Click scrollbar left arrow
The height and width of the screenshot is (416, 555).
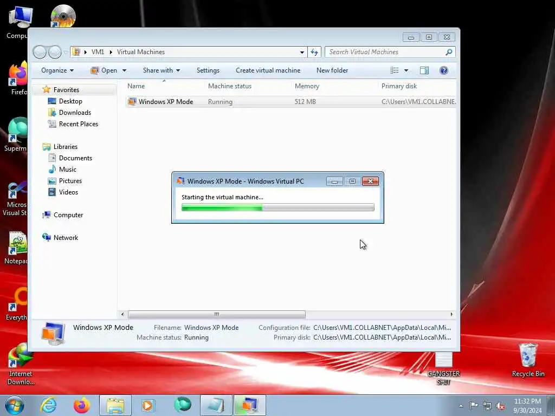(122, 314)
